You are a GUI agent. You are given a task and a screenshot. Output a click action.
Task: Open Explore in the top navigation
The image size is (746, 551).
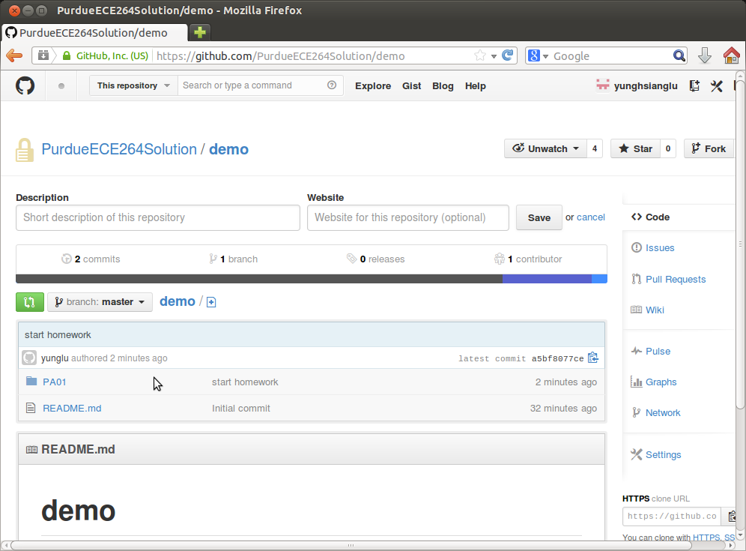(373, 86)
